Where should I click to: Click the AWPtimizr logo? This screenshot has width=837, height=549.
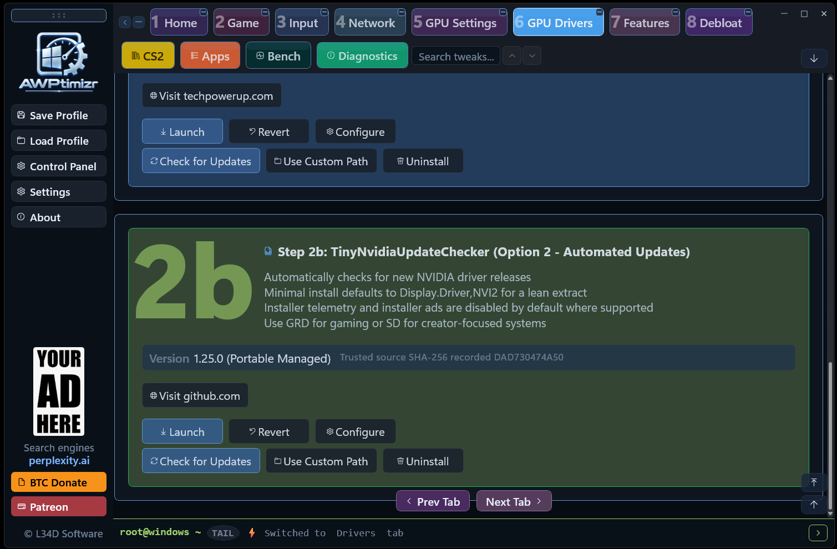[x=59, y=61]
